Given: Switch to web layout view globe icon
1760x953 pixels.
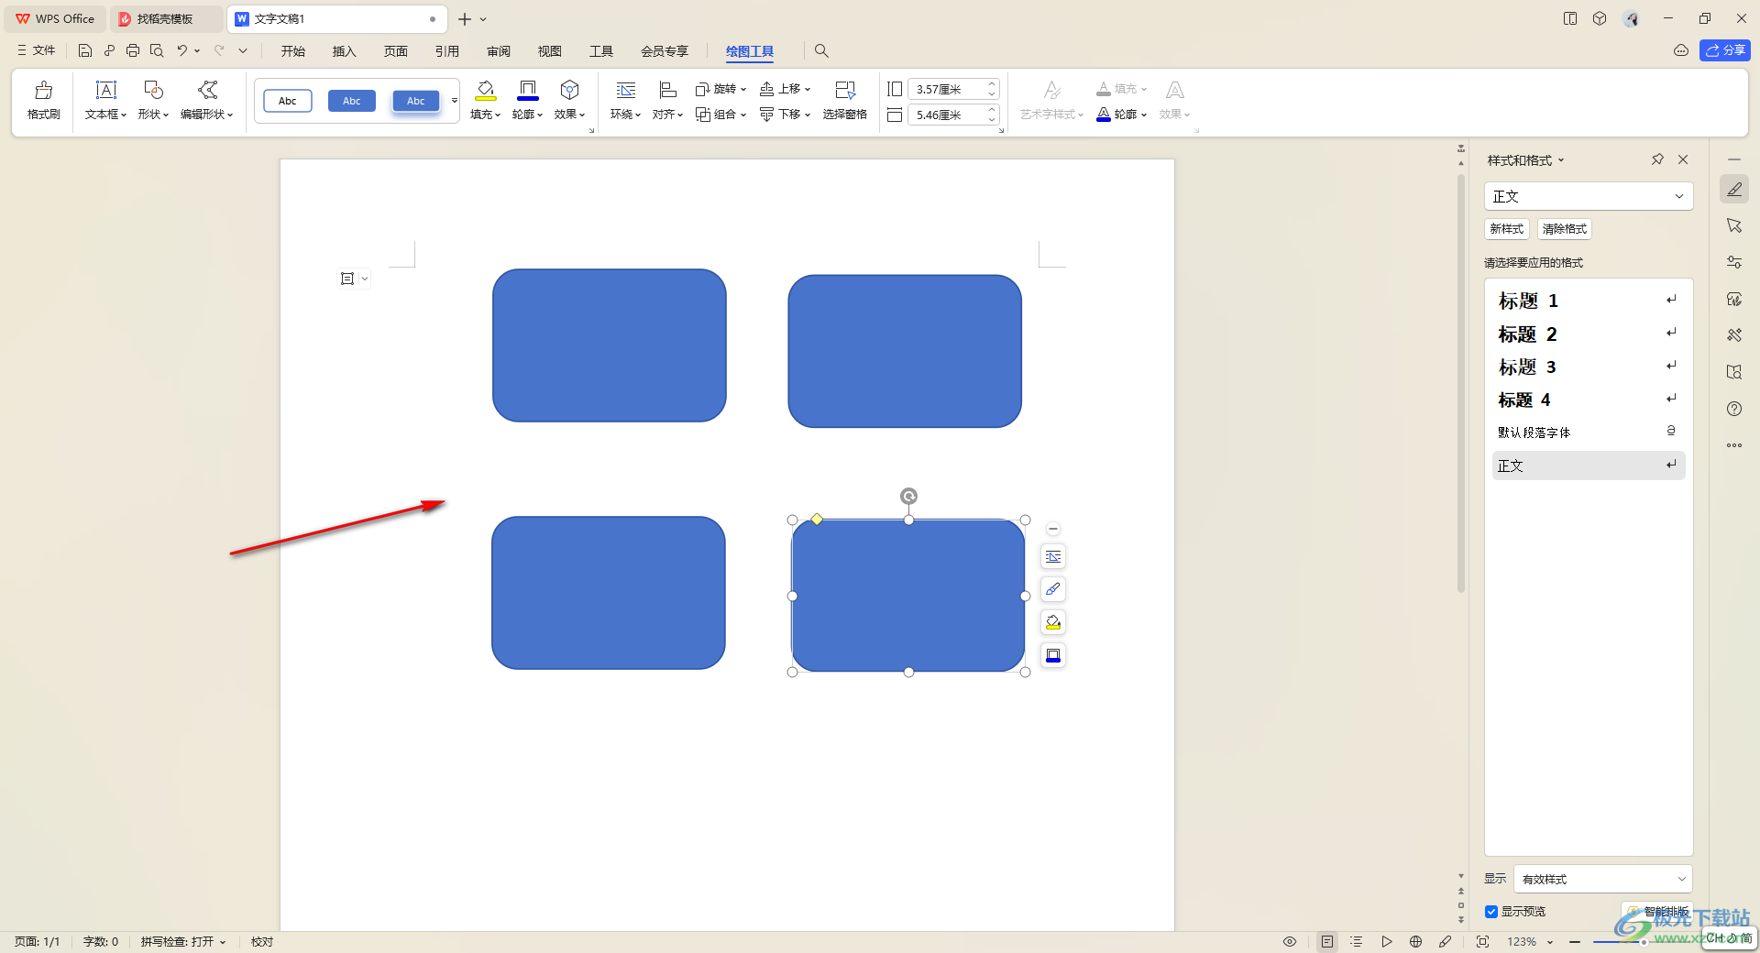Looking at the screenshot, I should 1416,942.
